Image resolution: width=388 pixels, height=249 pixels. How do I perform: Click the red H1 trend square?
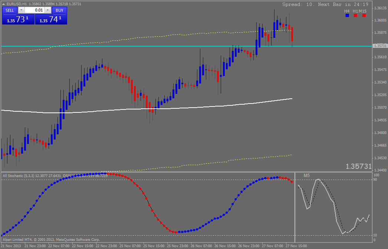[x=356, y=15]
